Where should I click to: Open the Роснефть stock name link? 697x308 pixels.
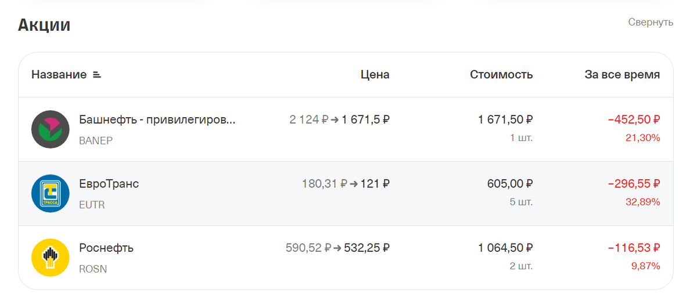click(x=106, y=248)
